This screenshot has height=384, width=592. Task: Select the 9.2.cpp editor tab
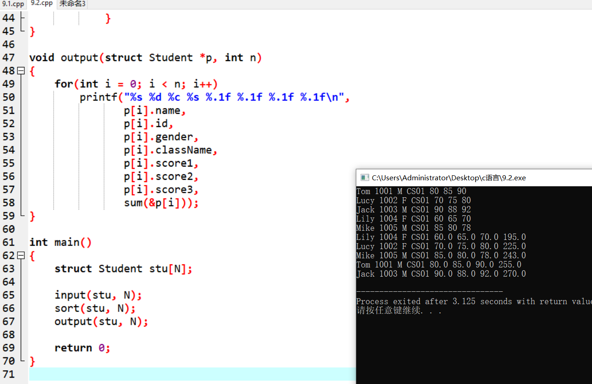point(42,4)
